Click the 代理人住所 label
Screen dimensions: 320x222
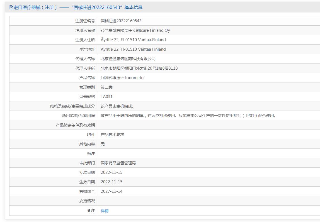tap(85, 68)
